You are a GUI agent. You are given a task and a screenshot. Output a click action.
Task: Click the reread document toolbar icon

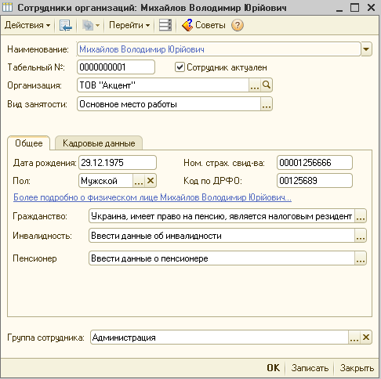click(65, 25)
